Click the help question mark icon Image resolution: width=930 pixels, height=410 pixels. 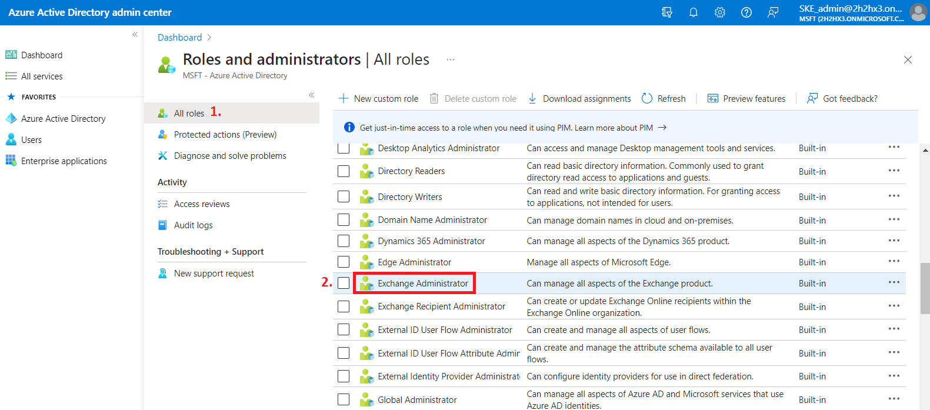746,12
